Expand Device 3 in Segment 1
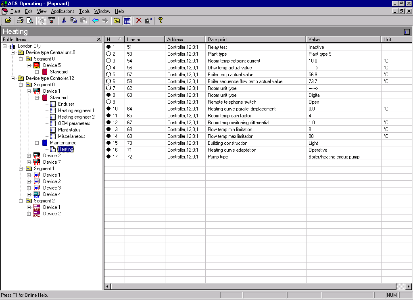 tap(29, 188)
